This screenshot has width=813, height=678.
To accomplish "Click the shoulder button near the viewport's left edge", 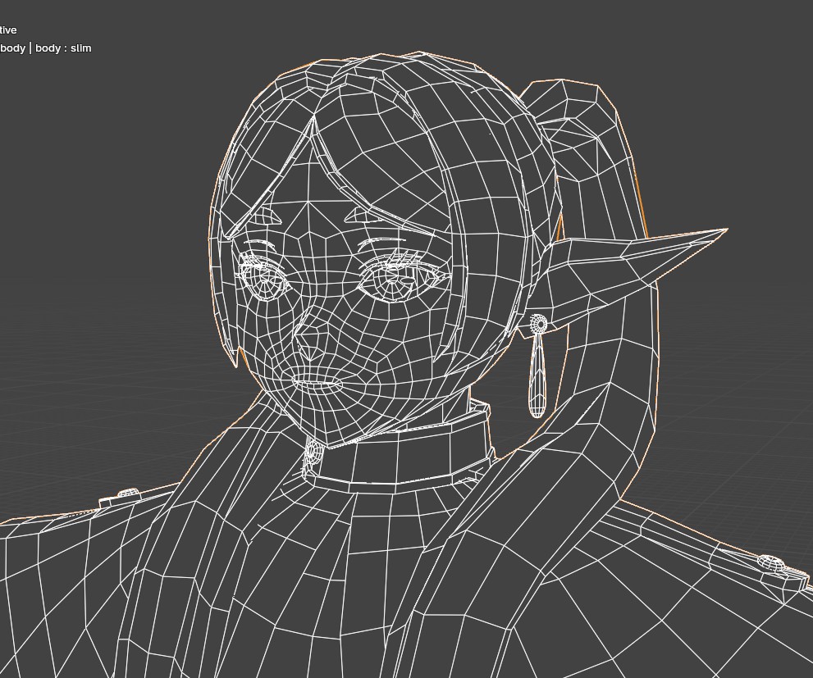I will click(127, 494).
